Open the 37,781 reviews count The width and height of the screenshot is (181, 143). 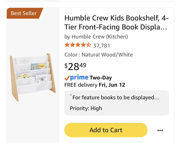pos(102,46)
